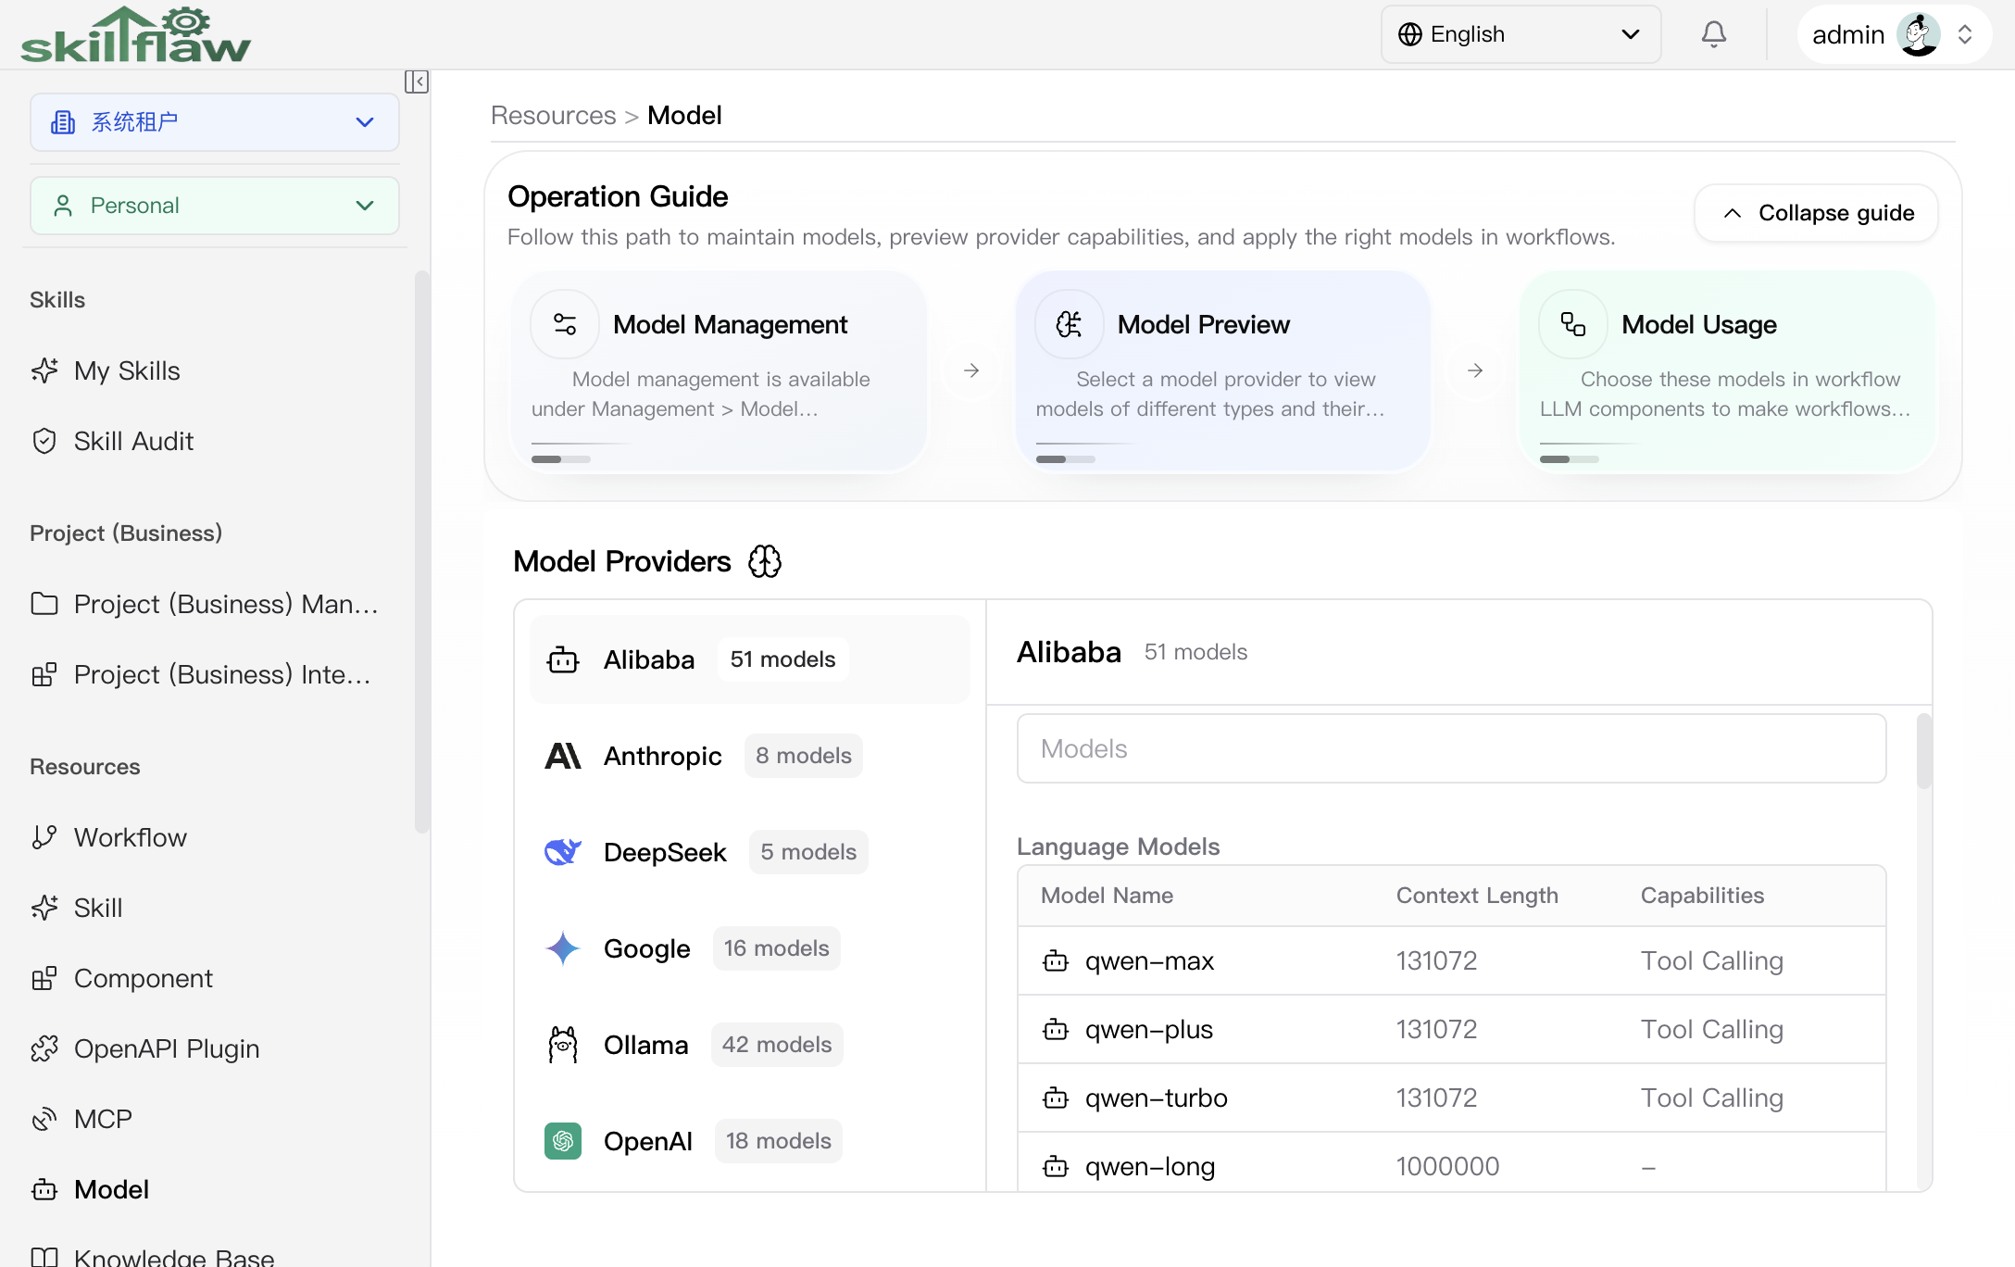Click the Language Models section heading
Viewport: 2015px width, 1267px height.
[1118, 847]
